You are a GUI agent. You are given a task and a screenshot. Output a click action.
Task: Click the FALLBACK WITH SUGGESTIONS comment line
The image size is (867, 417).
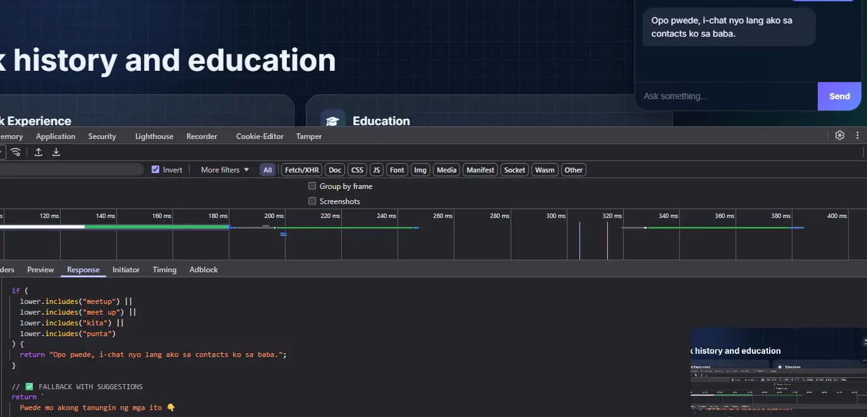click(x=77, y=386)
